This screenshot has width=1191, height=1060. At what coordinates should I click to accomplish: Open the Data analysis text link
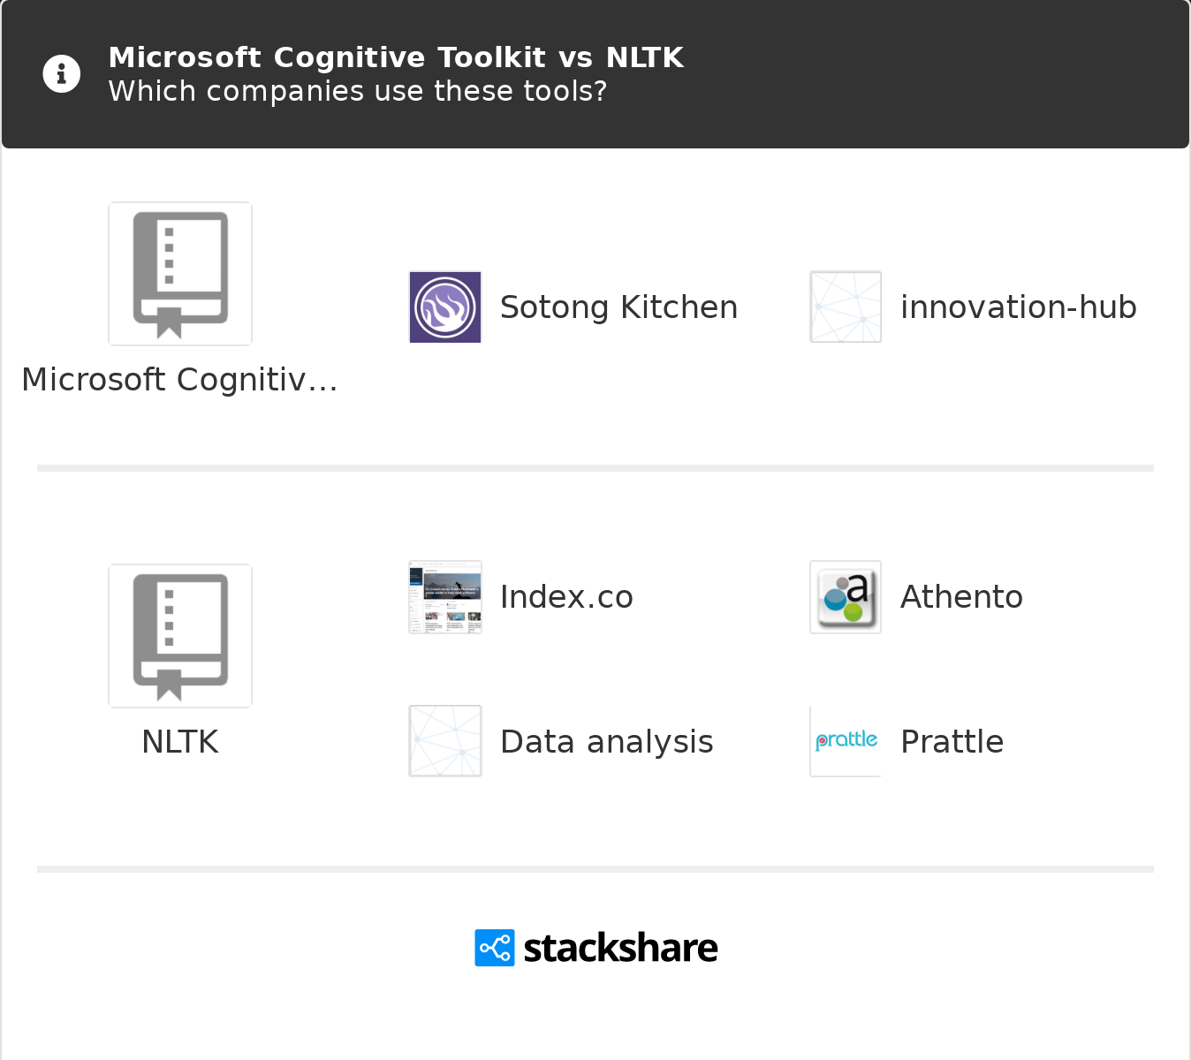click(x=606, y=742)
